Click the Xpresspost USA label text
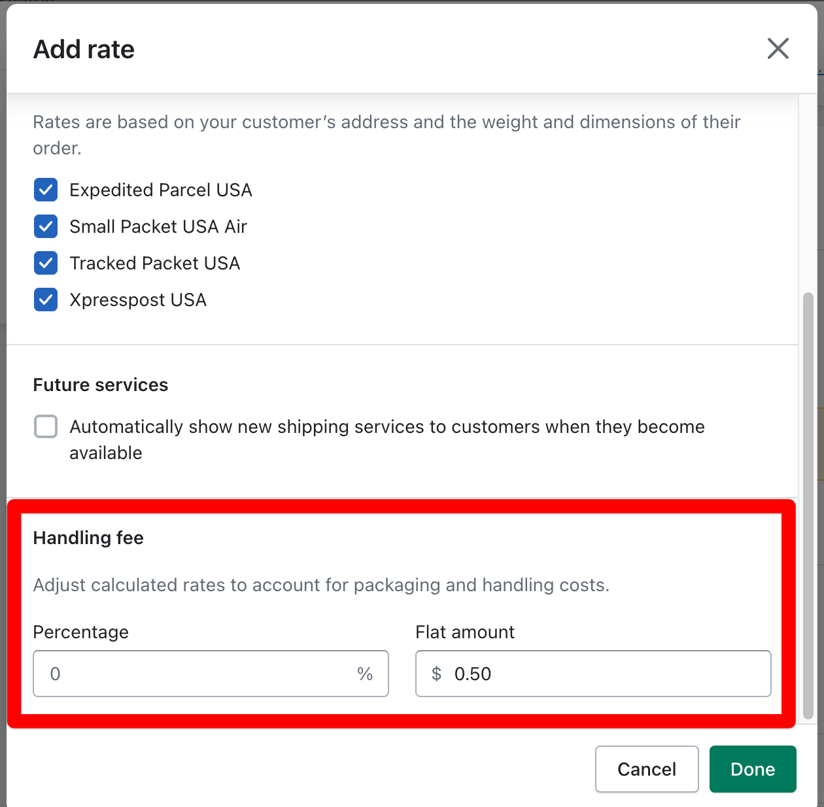824x807 pixels. pos(138,300)
